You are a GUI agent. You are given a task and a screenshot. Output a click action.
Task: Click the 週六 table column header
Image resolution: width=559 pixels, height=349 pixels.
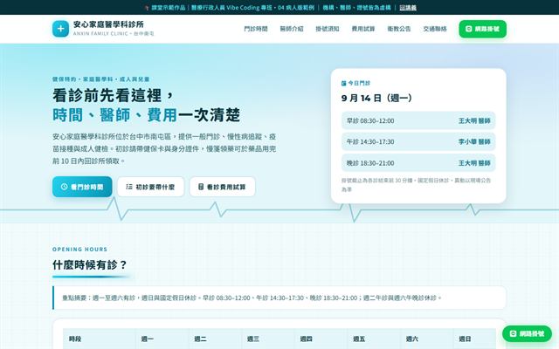click(427, 339)
